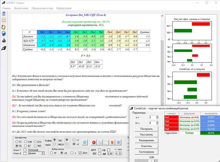Click the Гистограмма button

pos(146,152)
